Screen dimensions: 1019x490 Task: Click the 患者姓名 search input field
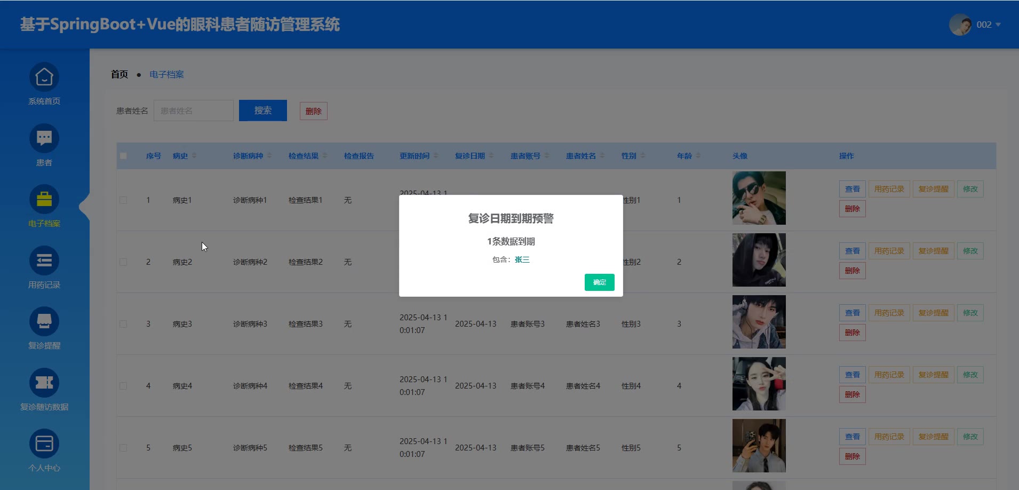coord(194,110)
